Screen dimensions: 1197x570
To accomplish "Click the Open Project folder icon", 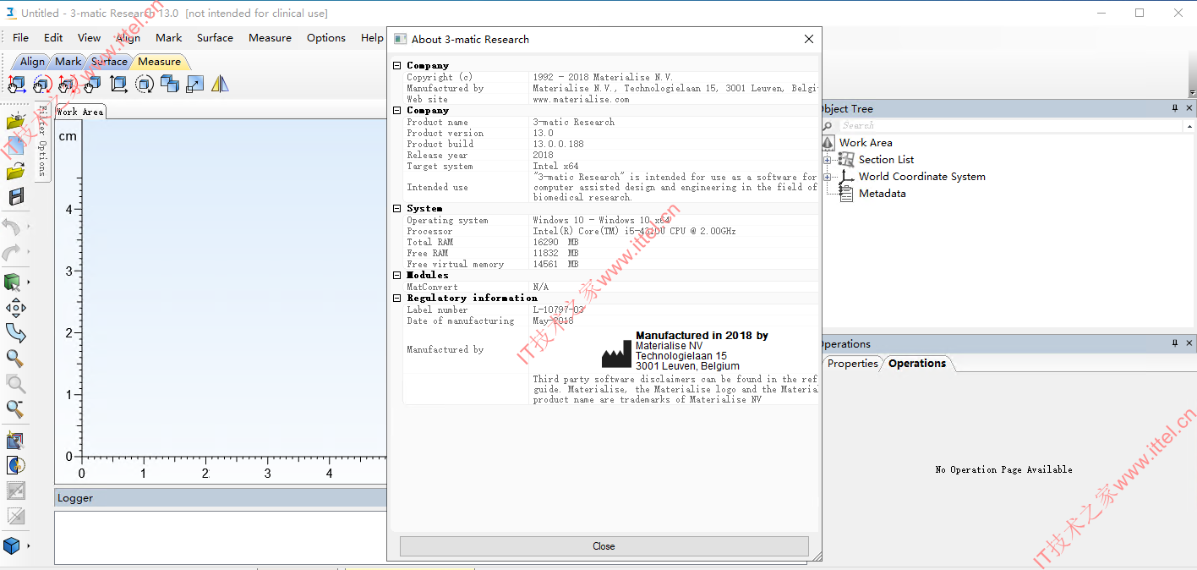I will [15, 172].
